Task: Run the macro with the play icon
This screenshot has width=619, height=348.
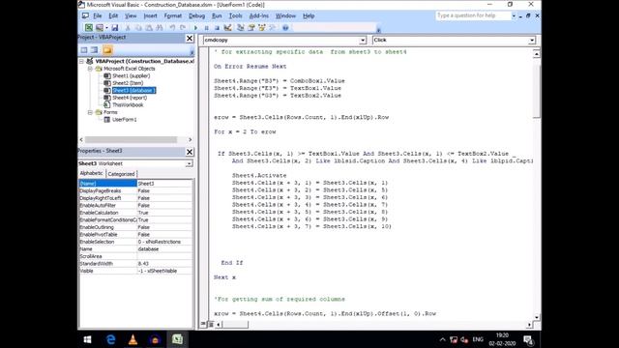Action: [x=195, y=28]
